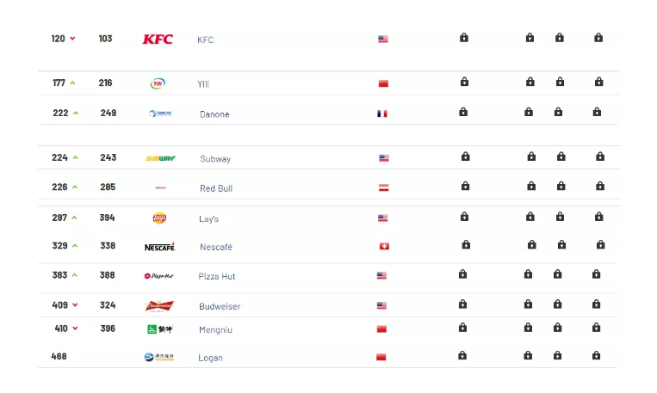Click the Yili logo icon

(158, 83)
